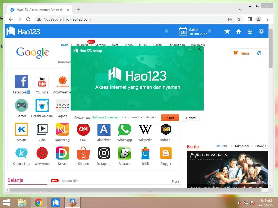Select the Hiburan news tab

click(221, 146)
